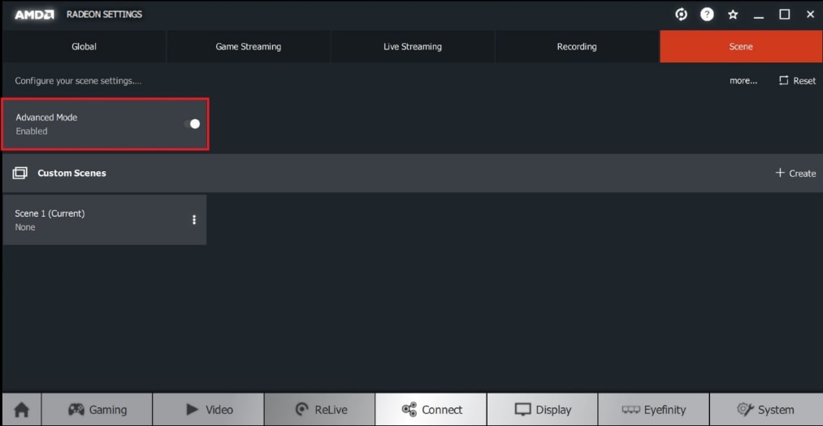Open the ReLive section
Screen dimensions: 823x426
[x=319, y=410]
